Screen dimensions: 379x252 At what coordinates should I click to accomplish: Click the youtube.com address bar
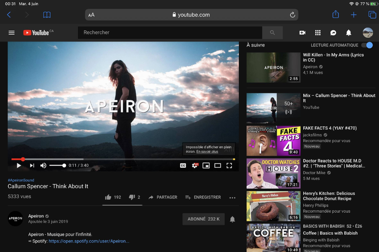coord(191,15)
